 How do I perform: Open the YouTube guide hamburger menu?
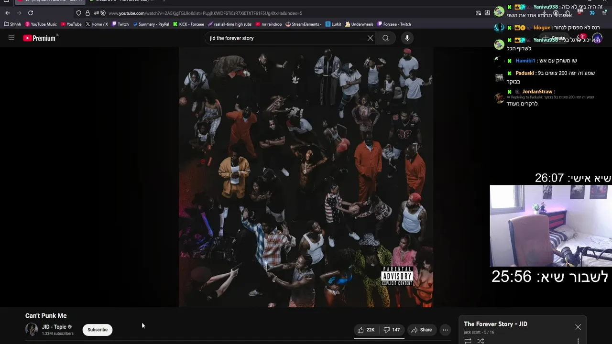[x=11, y=38]
